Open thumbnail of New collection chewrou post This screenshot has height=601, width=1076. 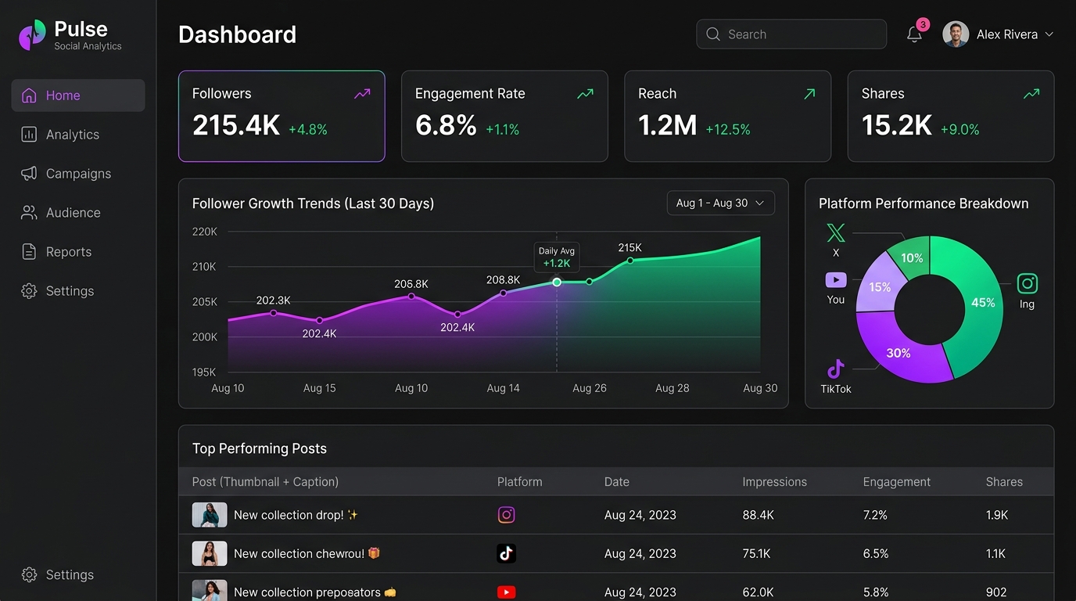[x=210, y=554]
